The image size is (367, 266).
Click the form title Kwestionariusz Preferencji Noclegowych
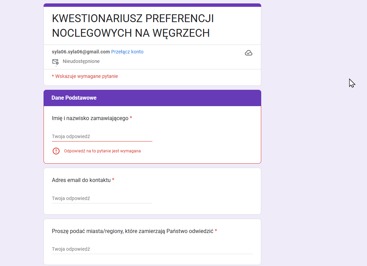click(133, 26)
